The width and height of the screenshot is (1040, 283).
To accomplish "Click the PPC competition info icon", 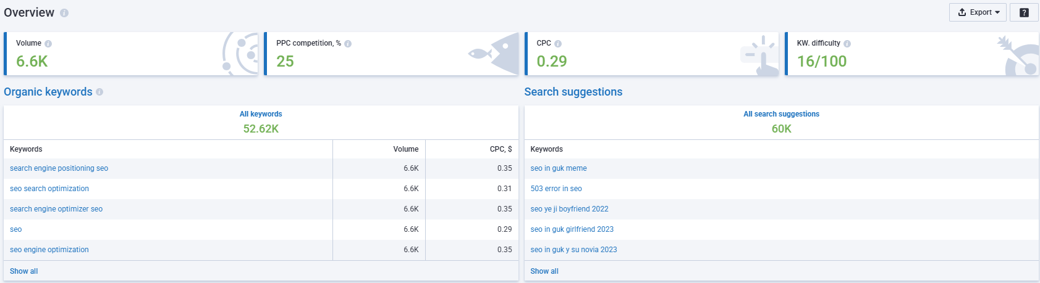I will (x=348, y=44).
